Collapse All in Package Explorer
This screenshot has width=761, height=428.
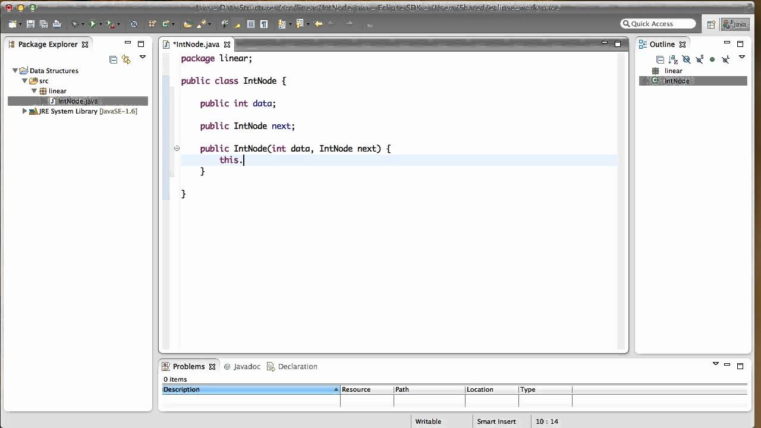[x=113, y=59]
